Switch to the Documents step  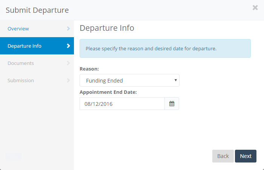pos(21,63)
